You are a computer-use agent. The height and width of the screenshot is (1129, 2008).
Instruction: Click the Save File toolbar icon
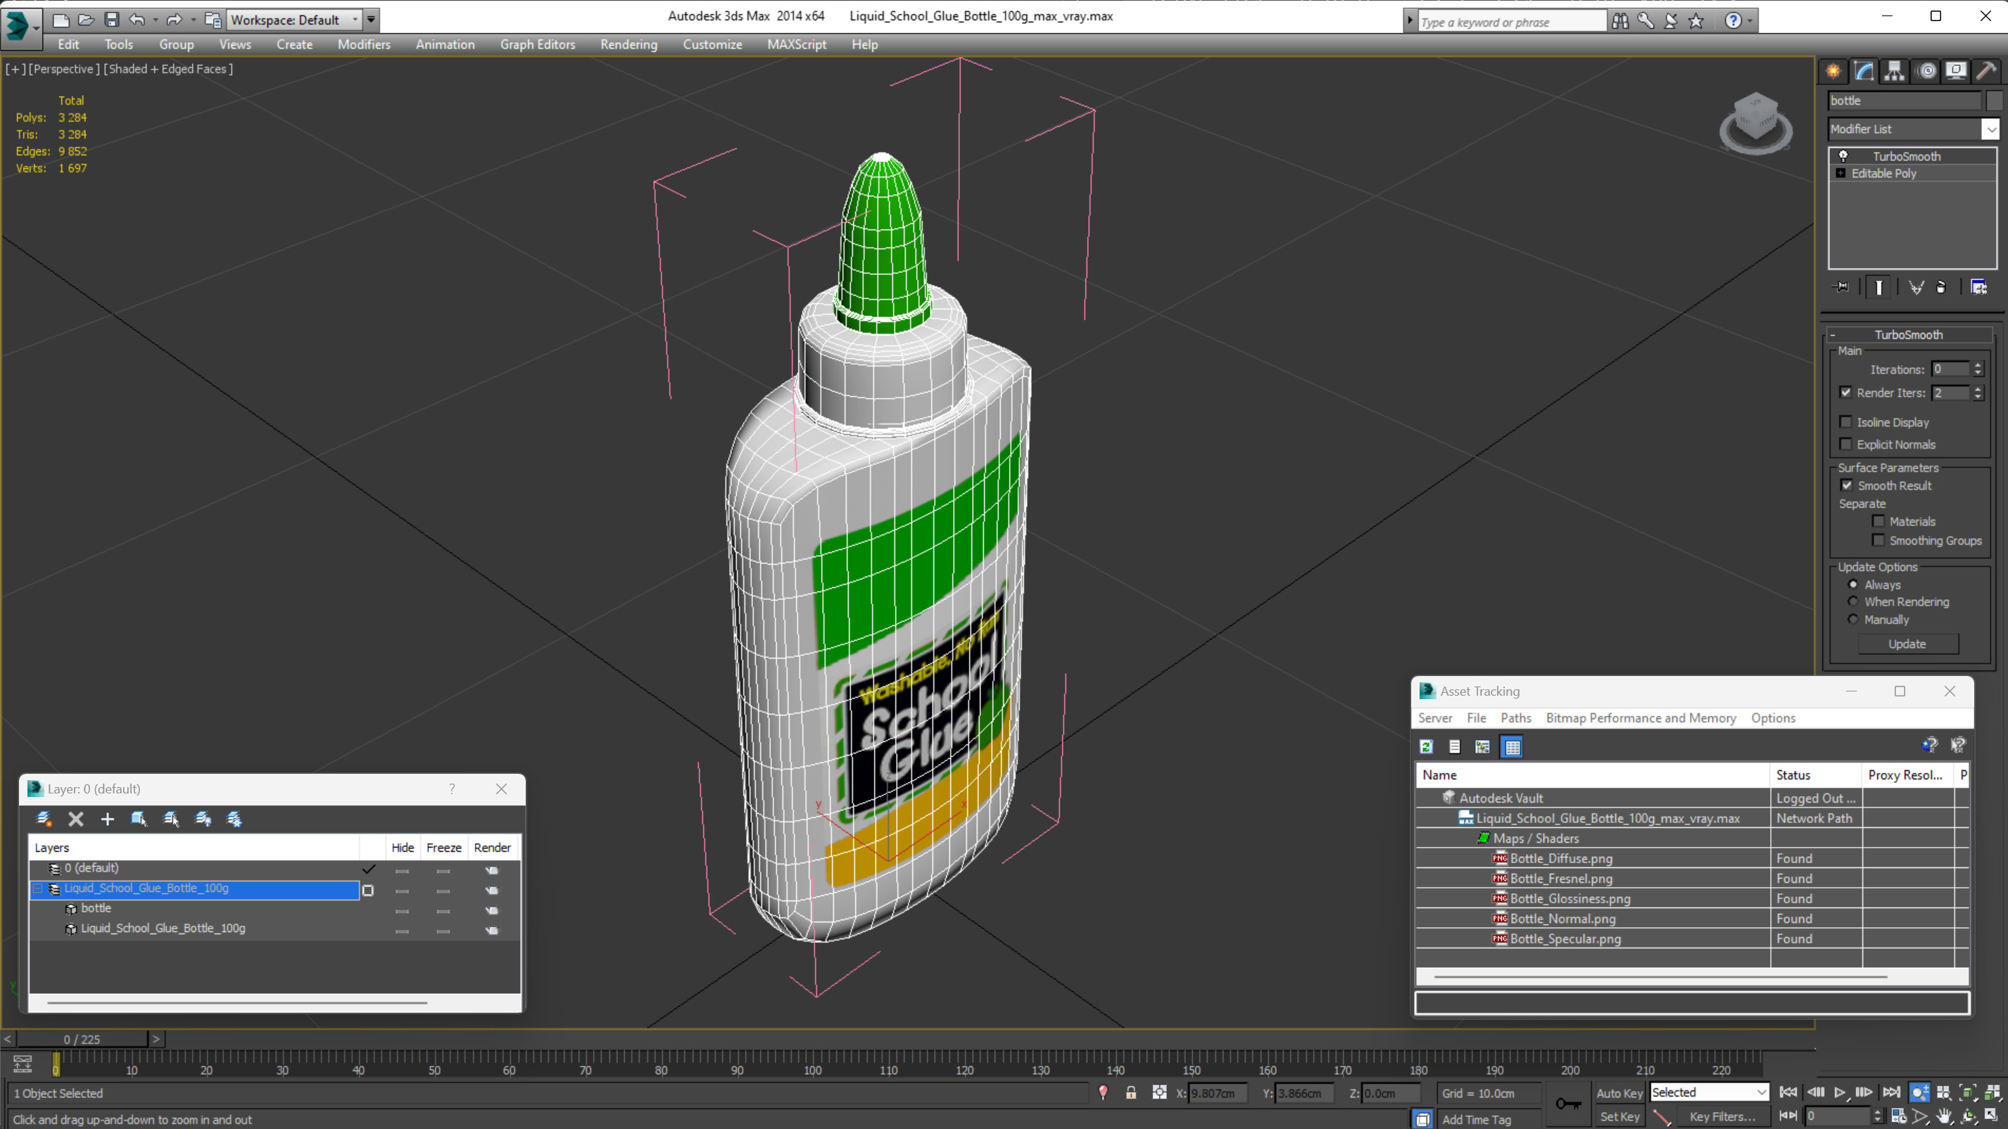pyautogui.click(x=111, y=20)
